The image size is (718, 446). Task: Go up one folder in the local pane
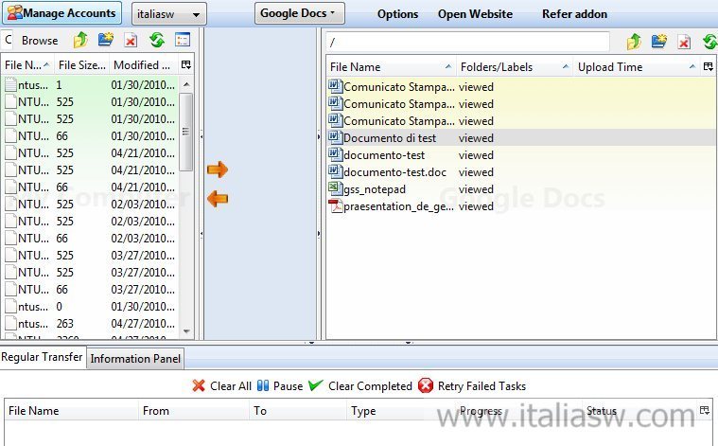(80, 41)
